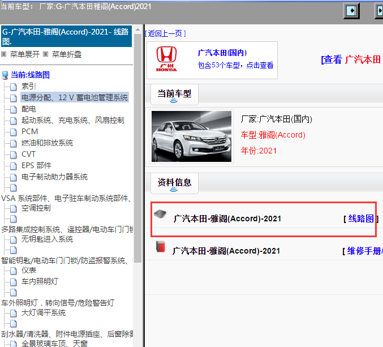Select 当前:线路图 root node

coord(31,75)
